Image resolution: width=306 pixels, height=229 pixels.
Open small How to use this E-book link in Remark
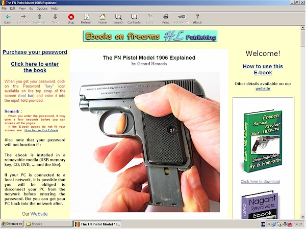[41, 130]
